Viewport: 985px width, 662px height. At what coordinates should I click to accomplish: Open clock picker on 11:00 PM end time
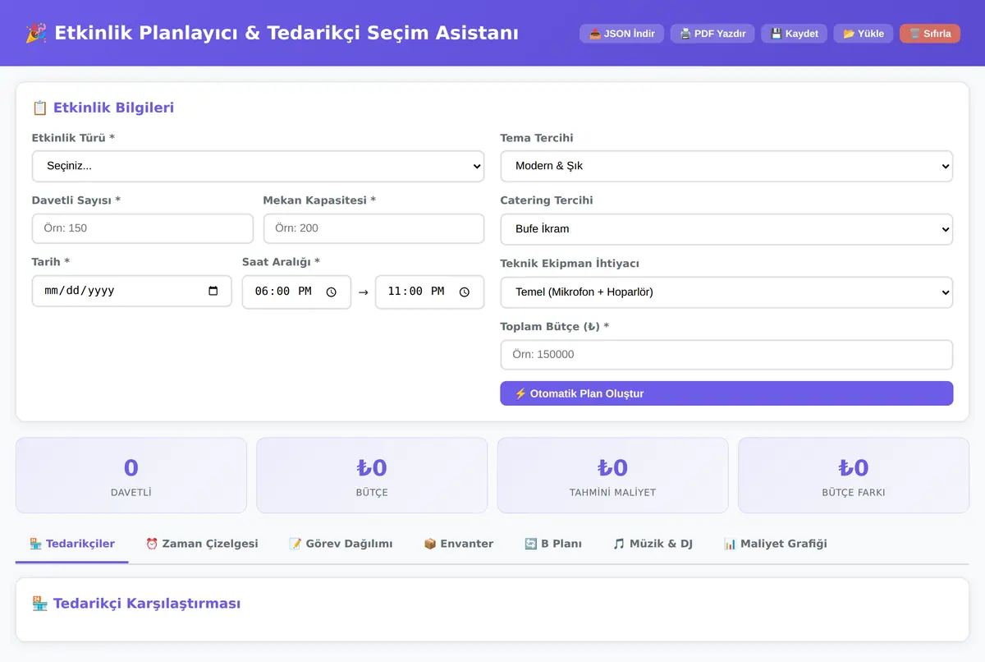coord(465,292)
